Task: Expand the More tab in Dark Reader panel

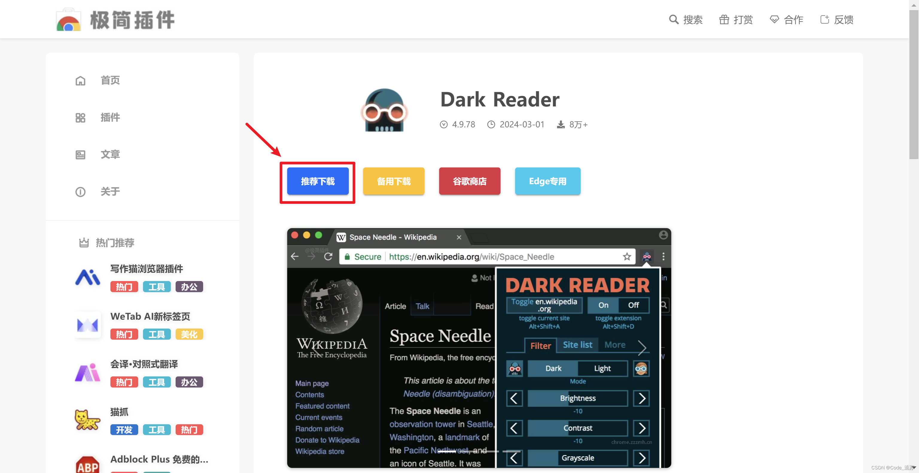Action: [616, 345]
